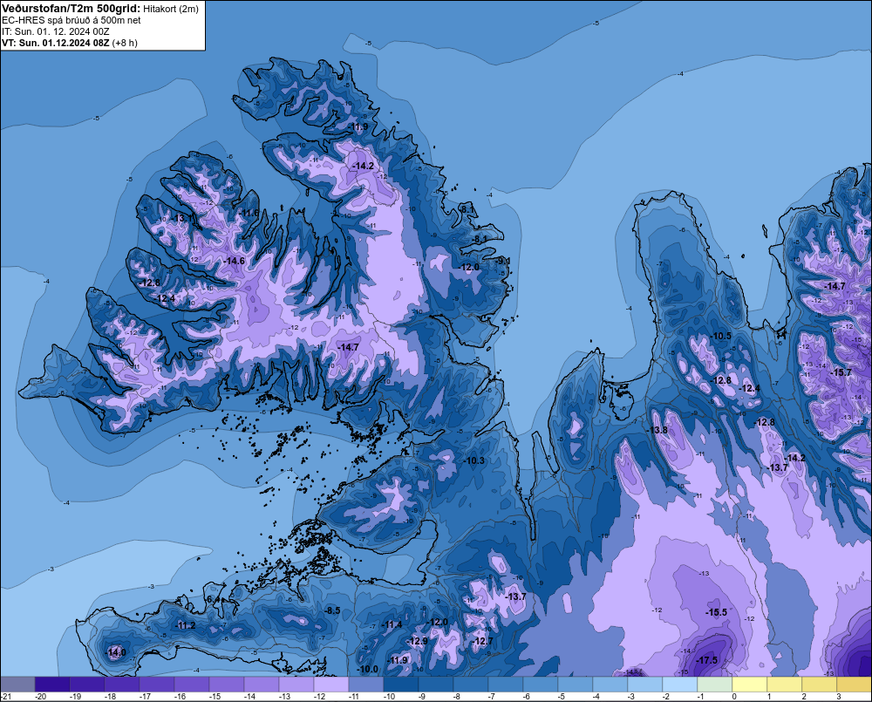Click the -9.1 temperature label on the coast
The height and width of the screenshot is (702, 872).
pos(503,261)
